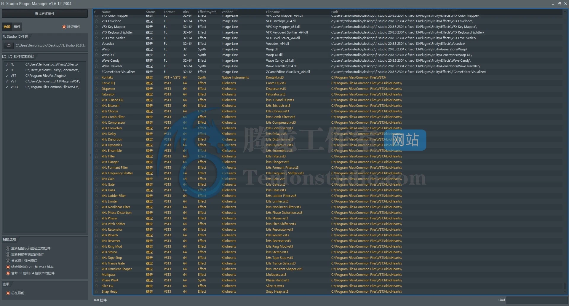The image size is (569, 306).
Task: Click the FL Studio folder browse icon
Action: (9, 45)
